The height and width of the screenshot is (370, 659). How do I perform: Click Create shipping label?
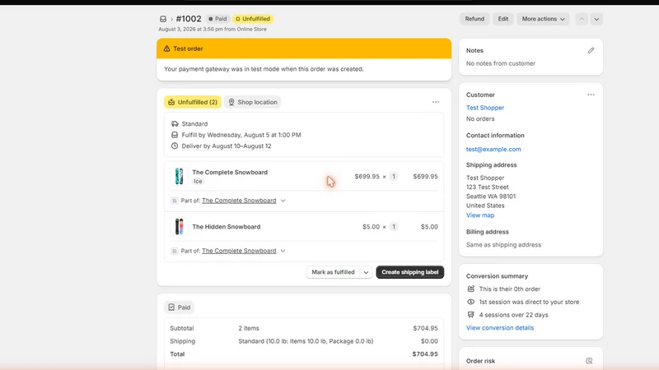click(409, 272)
